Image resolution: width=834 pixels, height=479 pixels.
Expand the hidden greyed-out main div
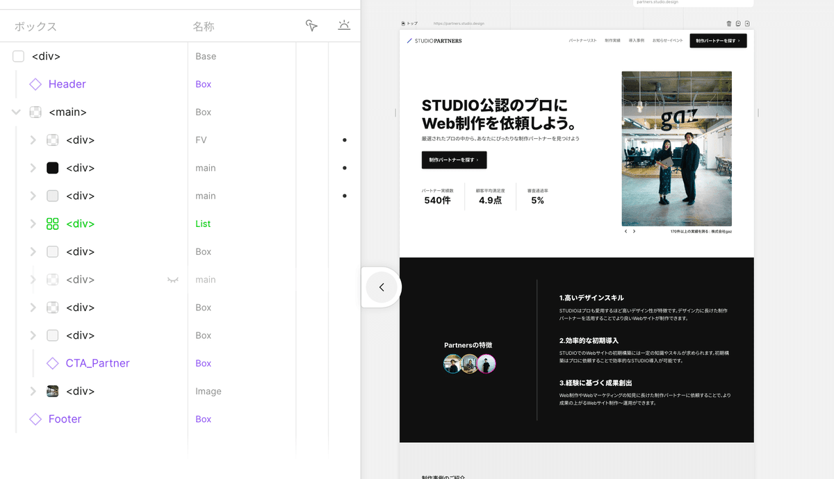pyautogui.click(x=33, y=280)
